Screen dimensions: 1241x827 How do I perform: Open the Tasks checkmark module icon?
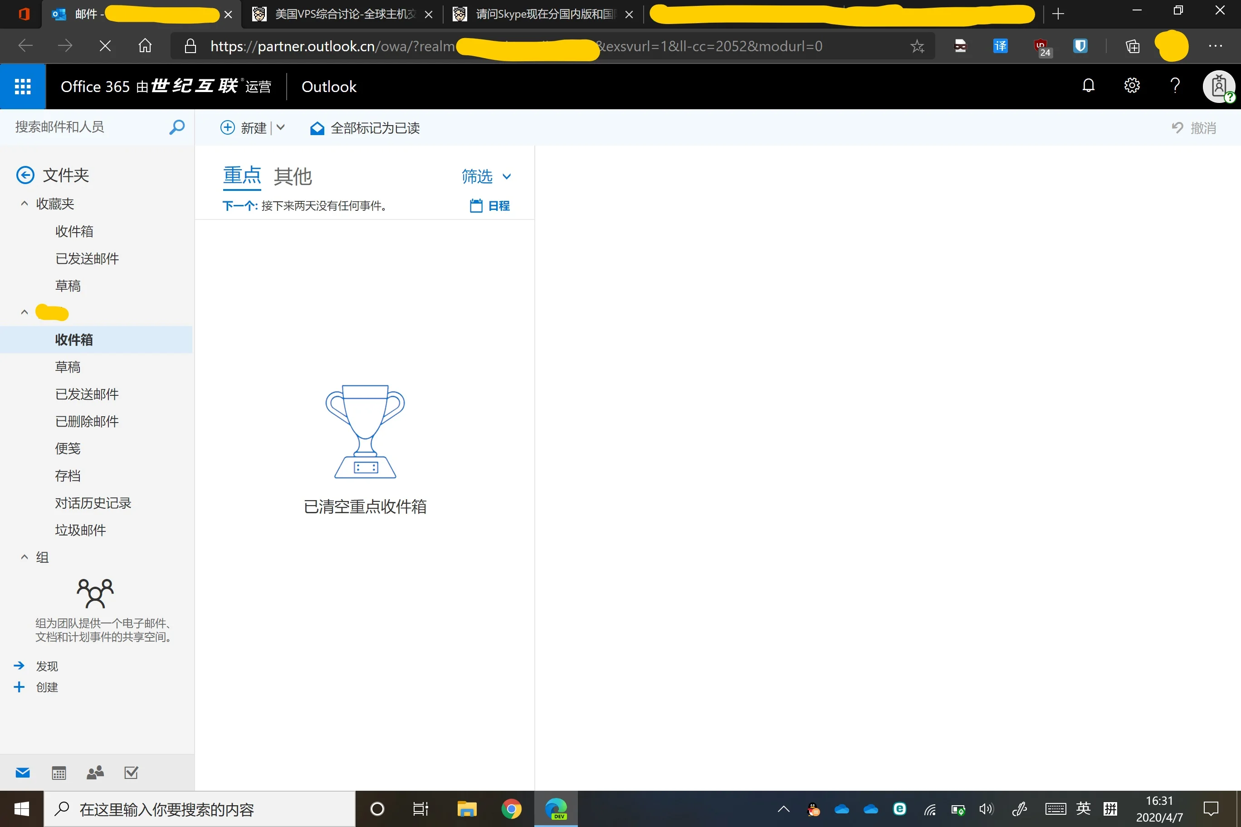[131, 773]
